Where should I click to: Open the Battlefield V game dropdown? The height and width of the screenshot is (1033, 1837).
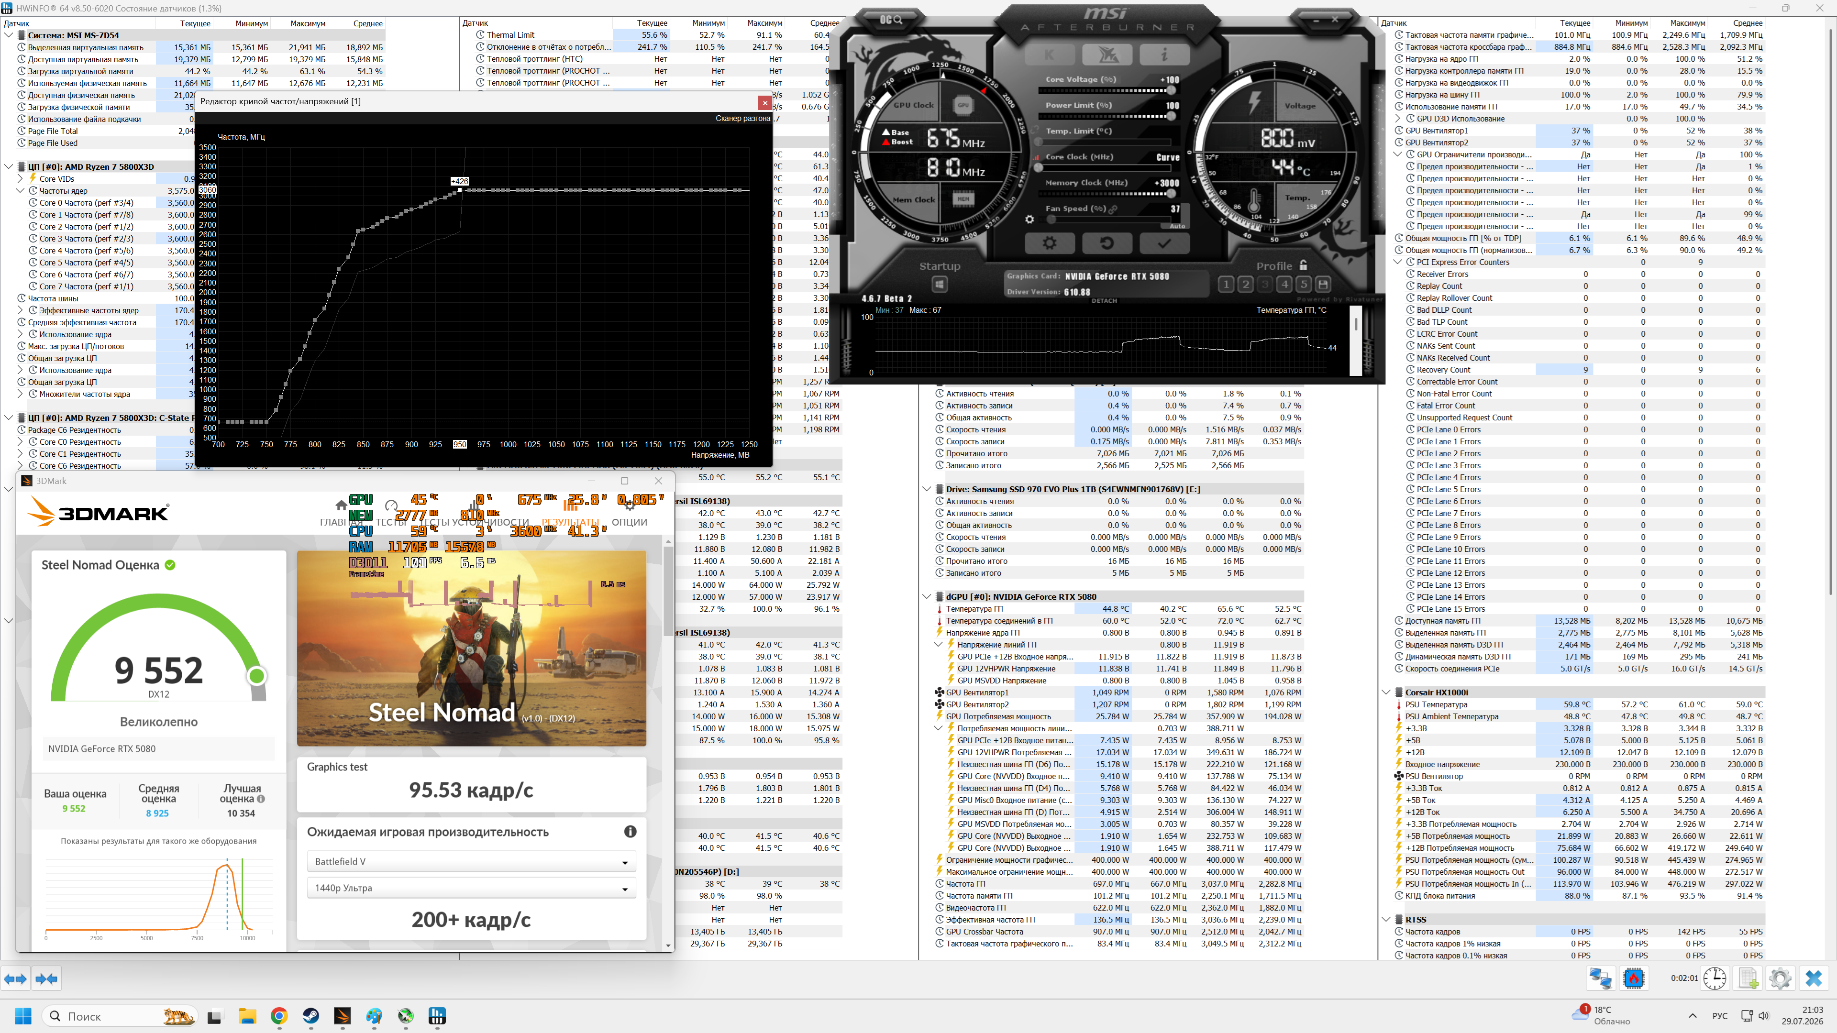point(471,861)
